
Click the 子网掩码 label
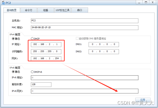(17, 52)
